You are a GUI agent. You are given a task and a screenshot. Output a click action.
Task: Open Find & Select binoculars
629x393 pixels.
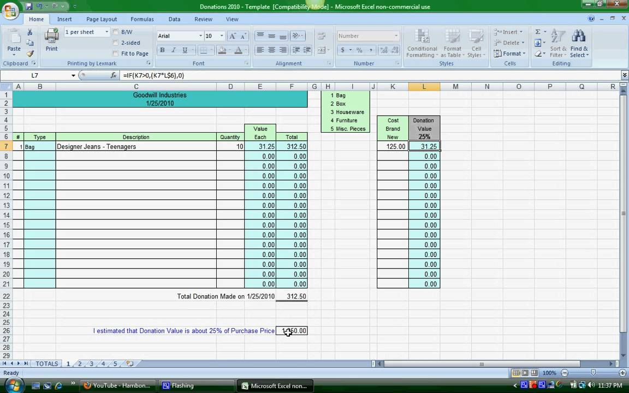pyautogui.click(x=579, y=44)
